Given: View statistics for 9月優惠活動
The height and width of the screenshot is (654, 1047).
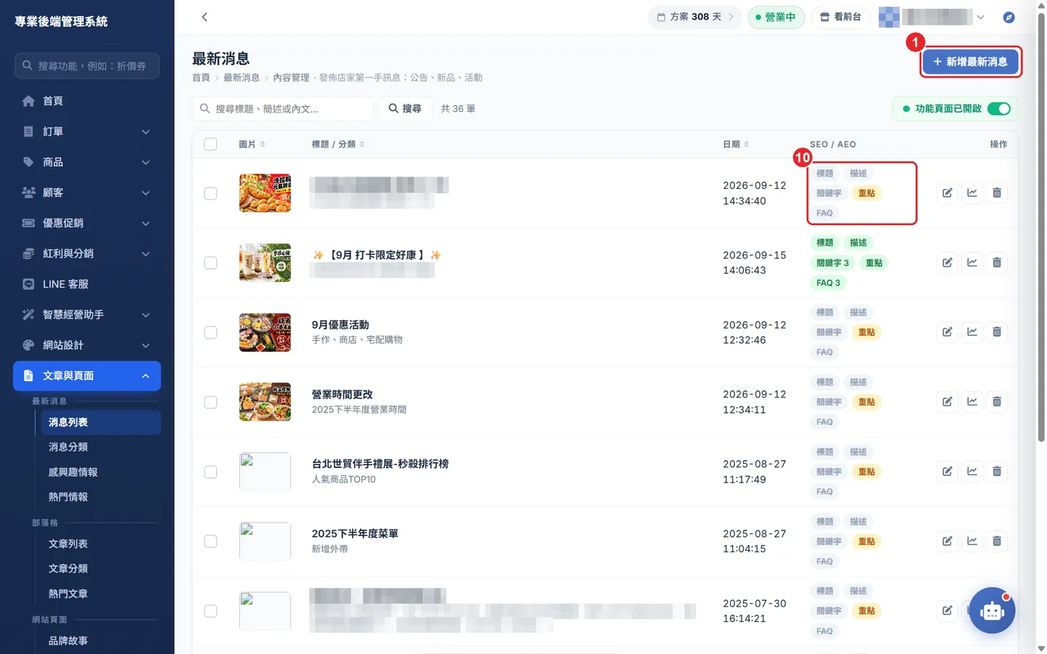Looking at the screenshot, I should (972, 332).
